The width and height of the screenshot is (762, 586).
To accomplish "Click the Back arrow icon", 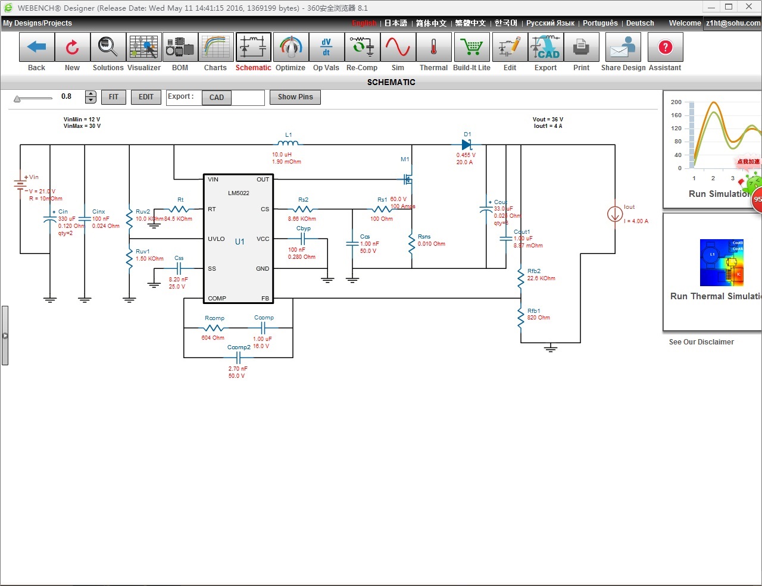I will (x=37, y=48).
